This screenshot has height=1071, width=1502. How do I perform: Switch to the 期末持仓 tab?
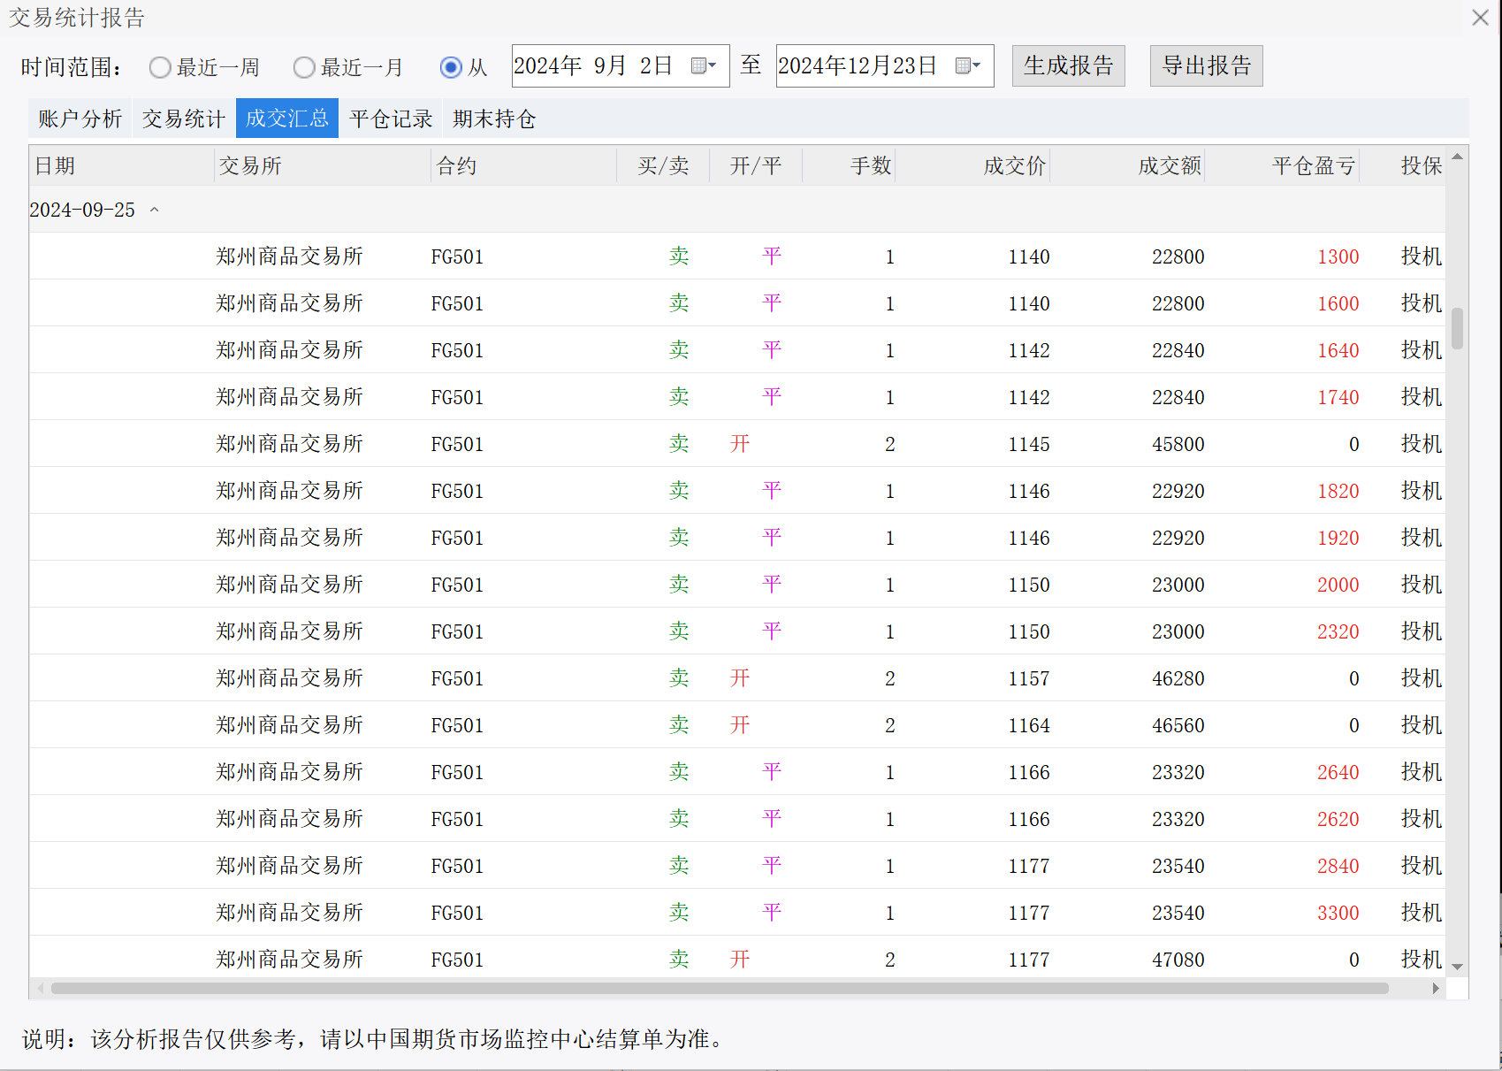pos(494,119)
